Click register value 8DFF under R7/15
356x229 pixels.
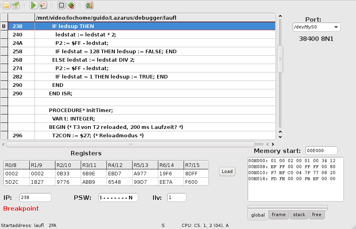[196, 174]
